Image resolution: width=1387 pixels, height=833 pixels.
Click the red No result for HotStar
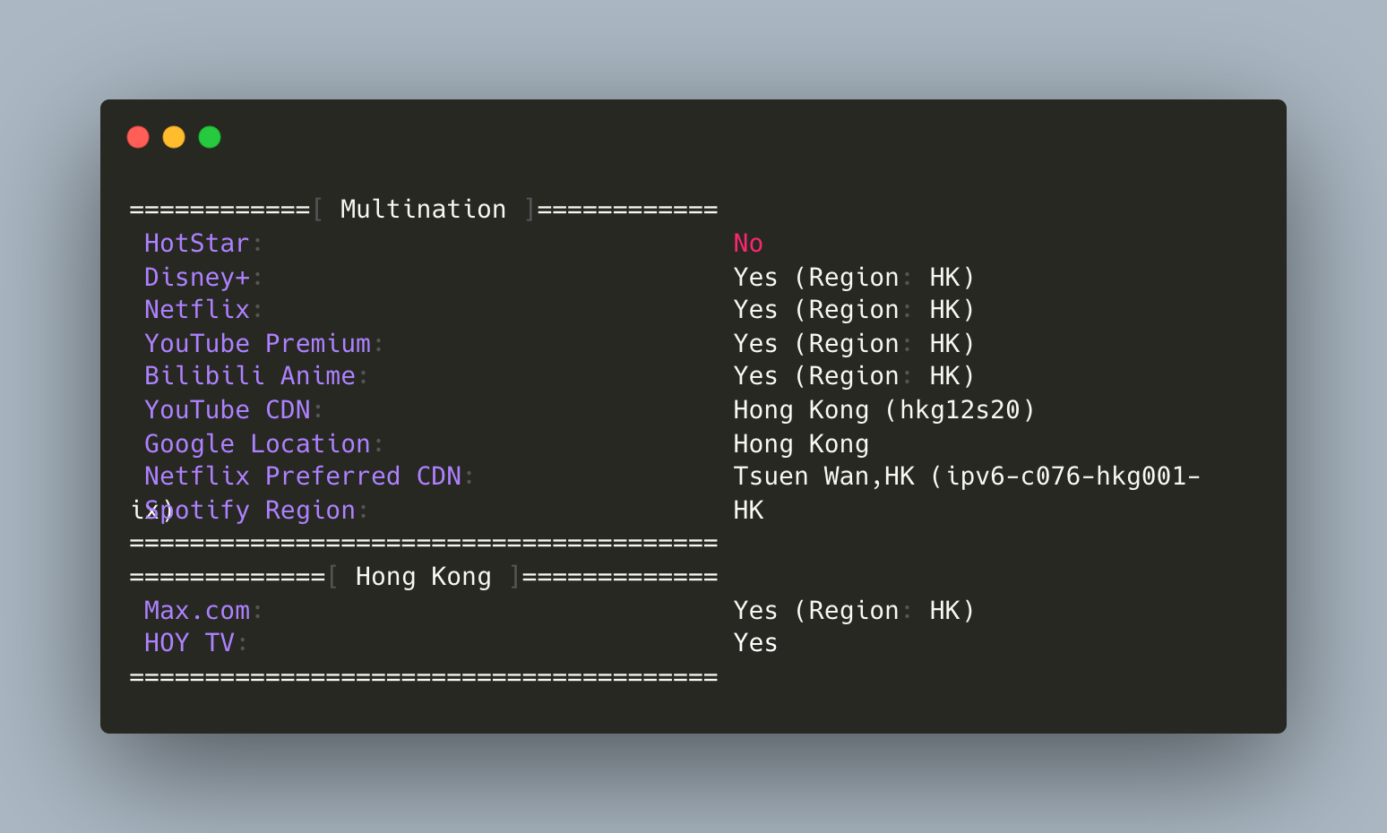pos(748,244)
